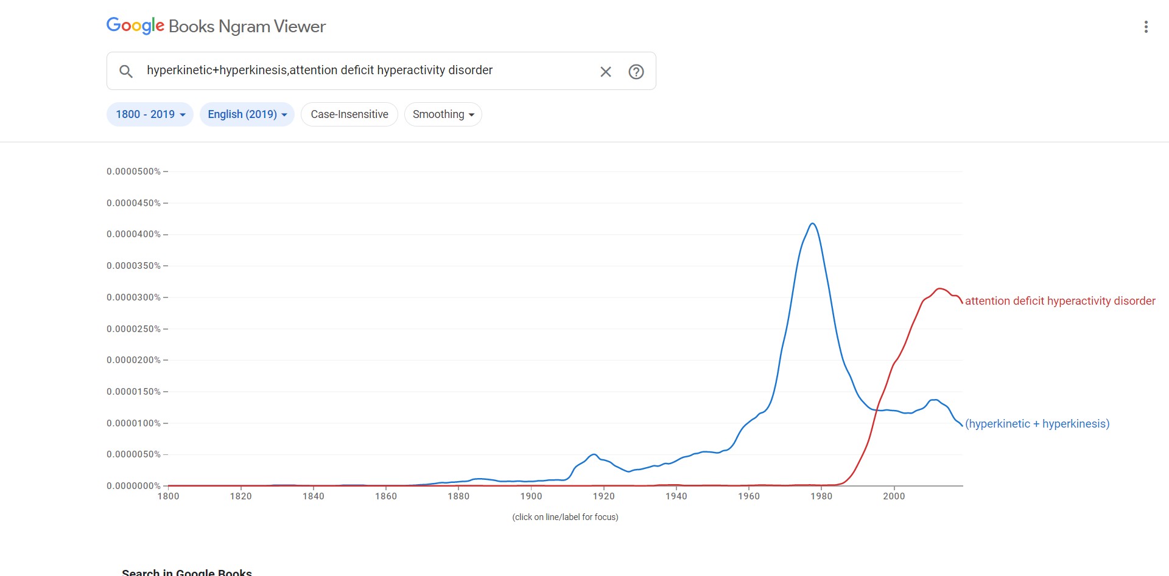Click the 2000 year mark on x-axis
Viewport: 1169px width, 576px height.
click(894, 496)
